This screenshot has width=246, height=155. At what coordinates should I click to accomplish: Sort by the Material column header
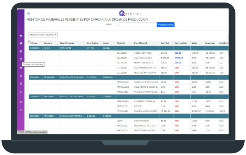pos(121,43)
